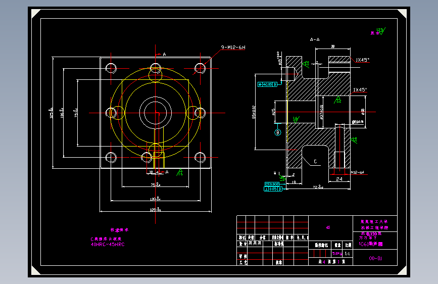Select the sheet count text 共4张第1张
Viewport: 438px width, 284px height.
[x=331, y=262]
